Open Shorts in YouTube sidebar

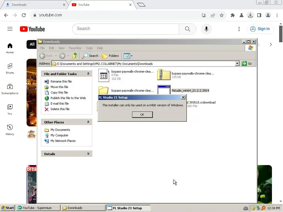[x=10, y=69]
